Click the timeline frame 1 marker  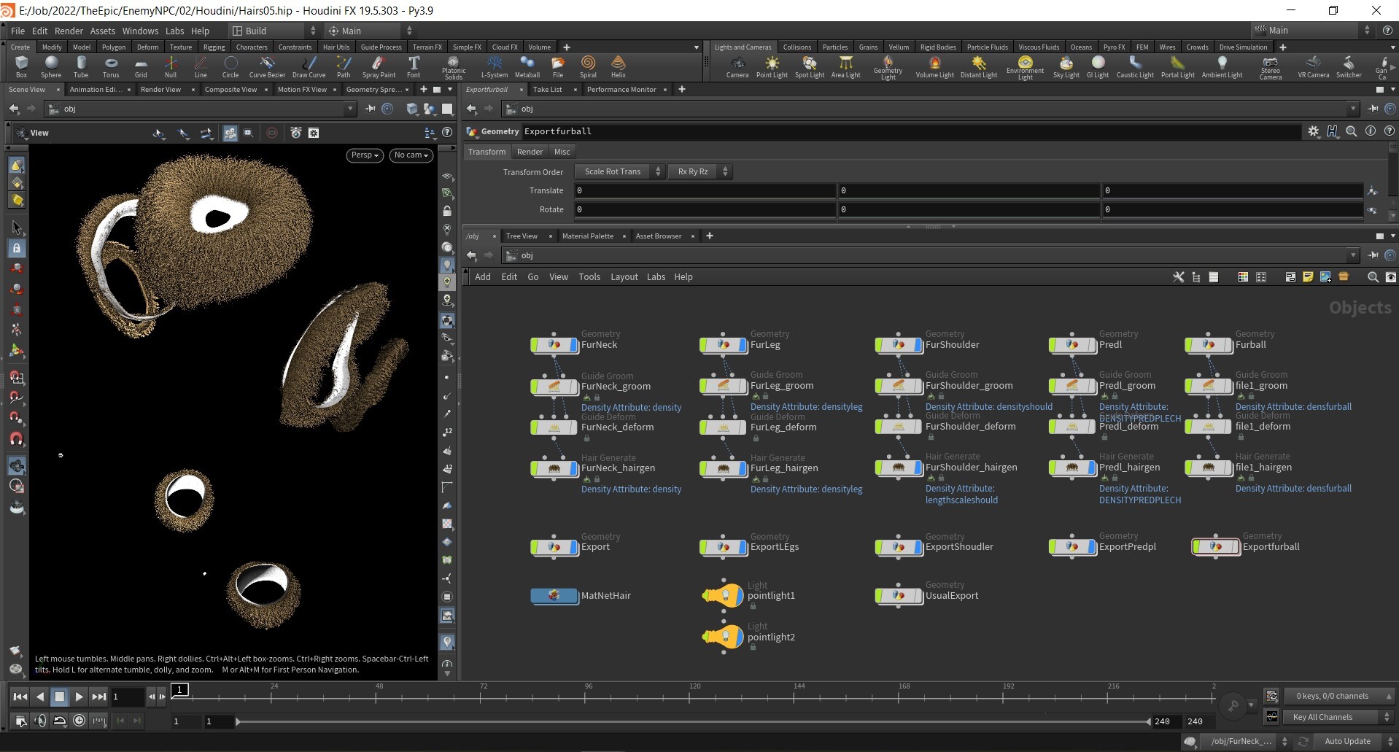180,689
